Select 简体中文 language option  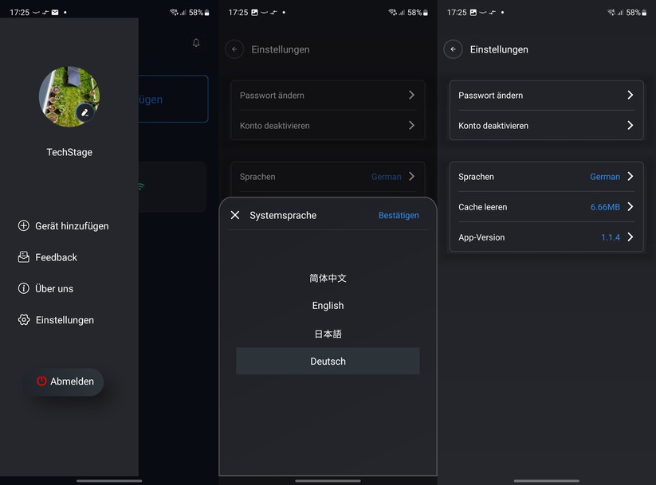click(x=328, y=279)
